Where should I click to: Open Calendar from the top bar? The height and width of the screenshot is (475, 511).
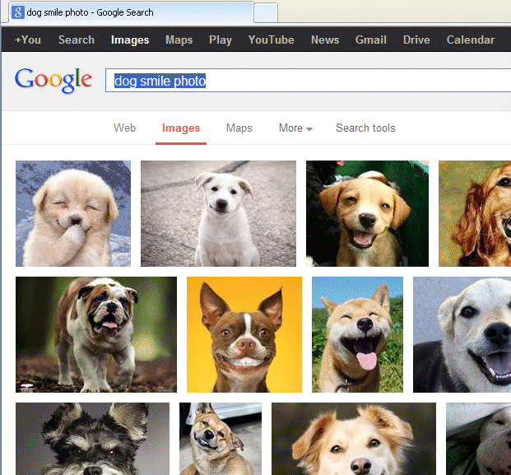point(471,40)
